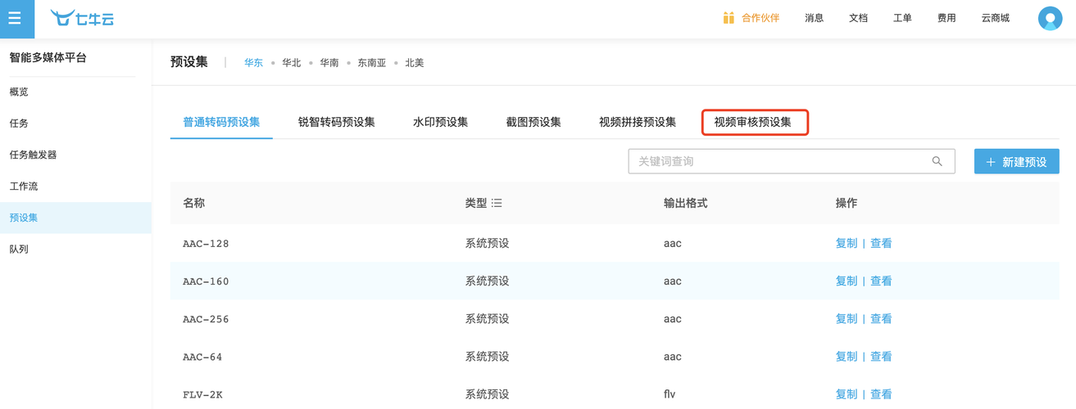Screen dimensions: 1076x409
Task: Click the Qiniu Cloud logo
Action: (x=83, y=18)
